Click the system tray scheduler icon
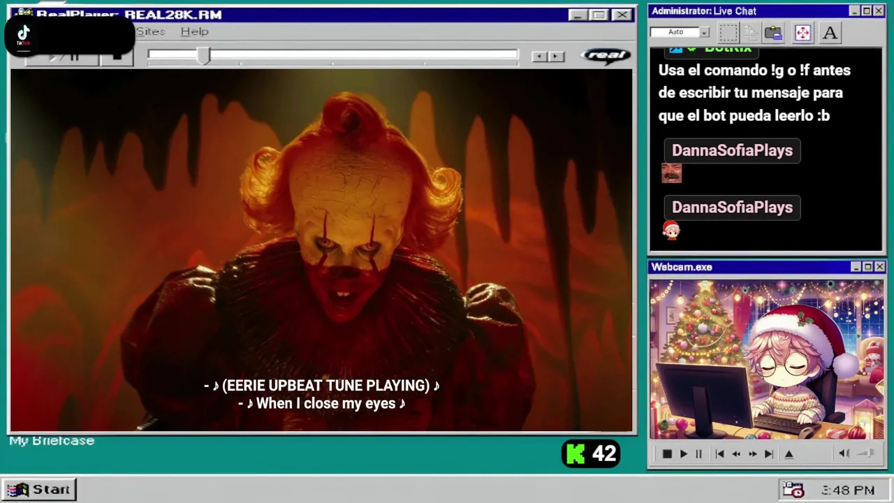 click(793, 490)
